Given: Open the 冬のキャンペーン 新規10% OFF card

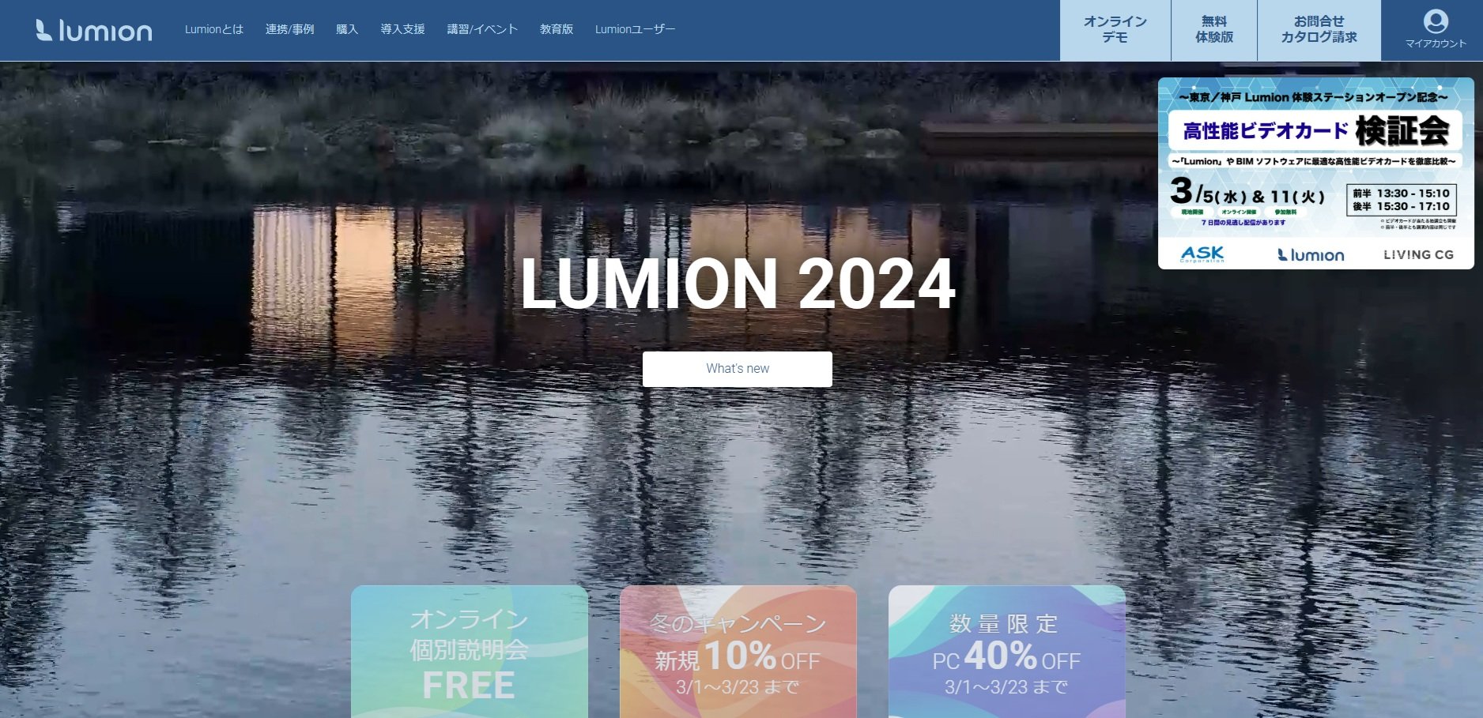Looking at the screenshot, I should pos(738,652).
